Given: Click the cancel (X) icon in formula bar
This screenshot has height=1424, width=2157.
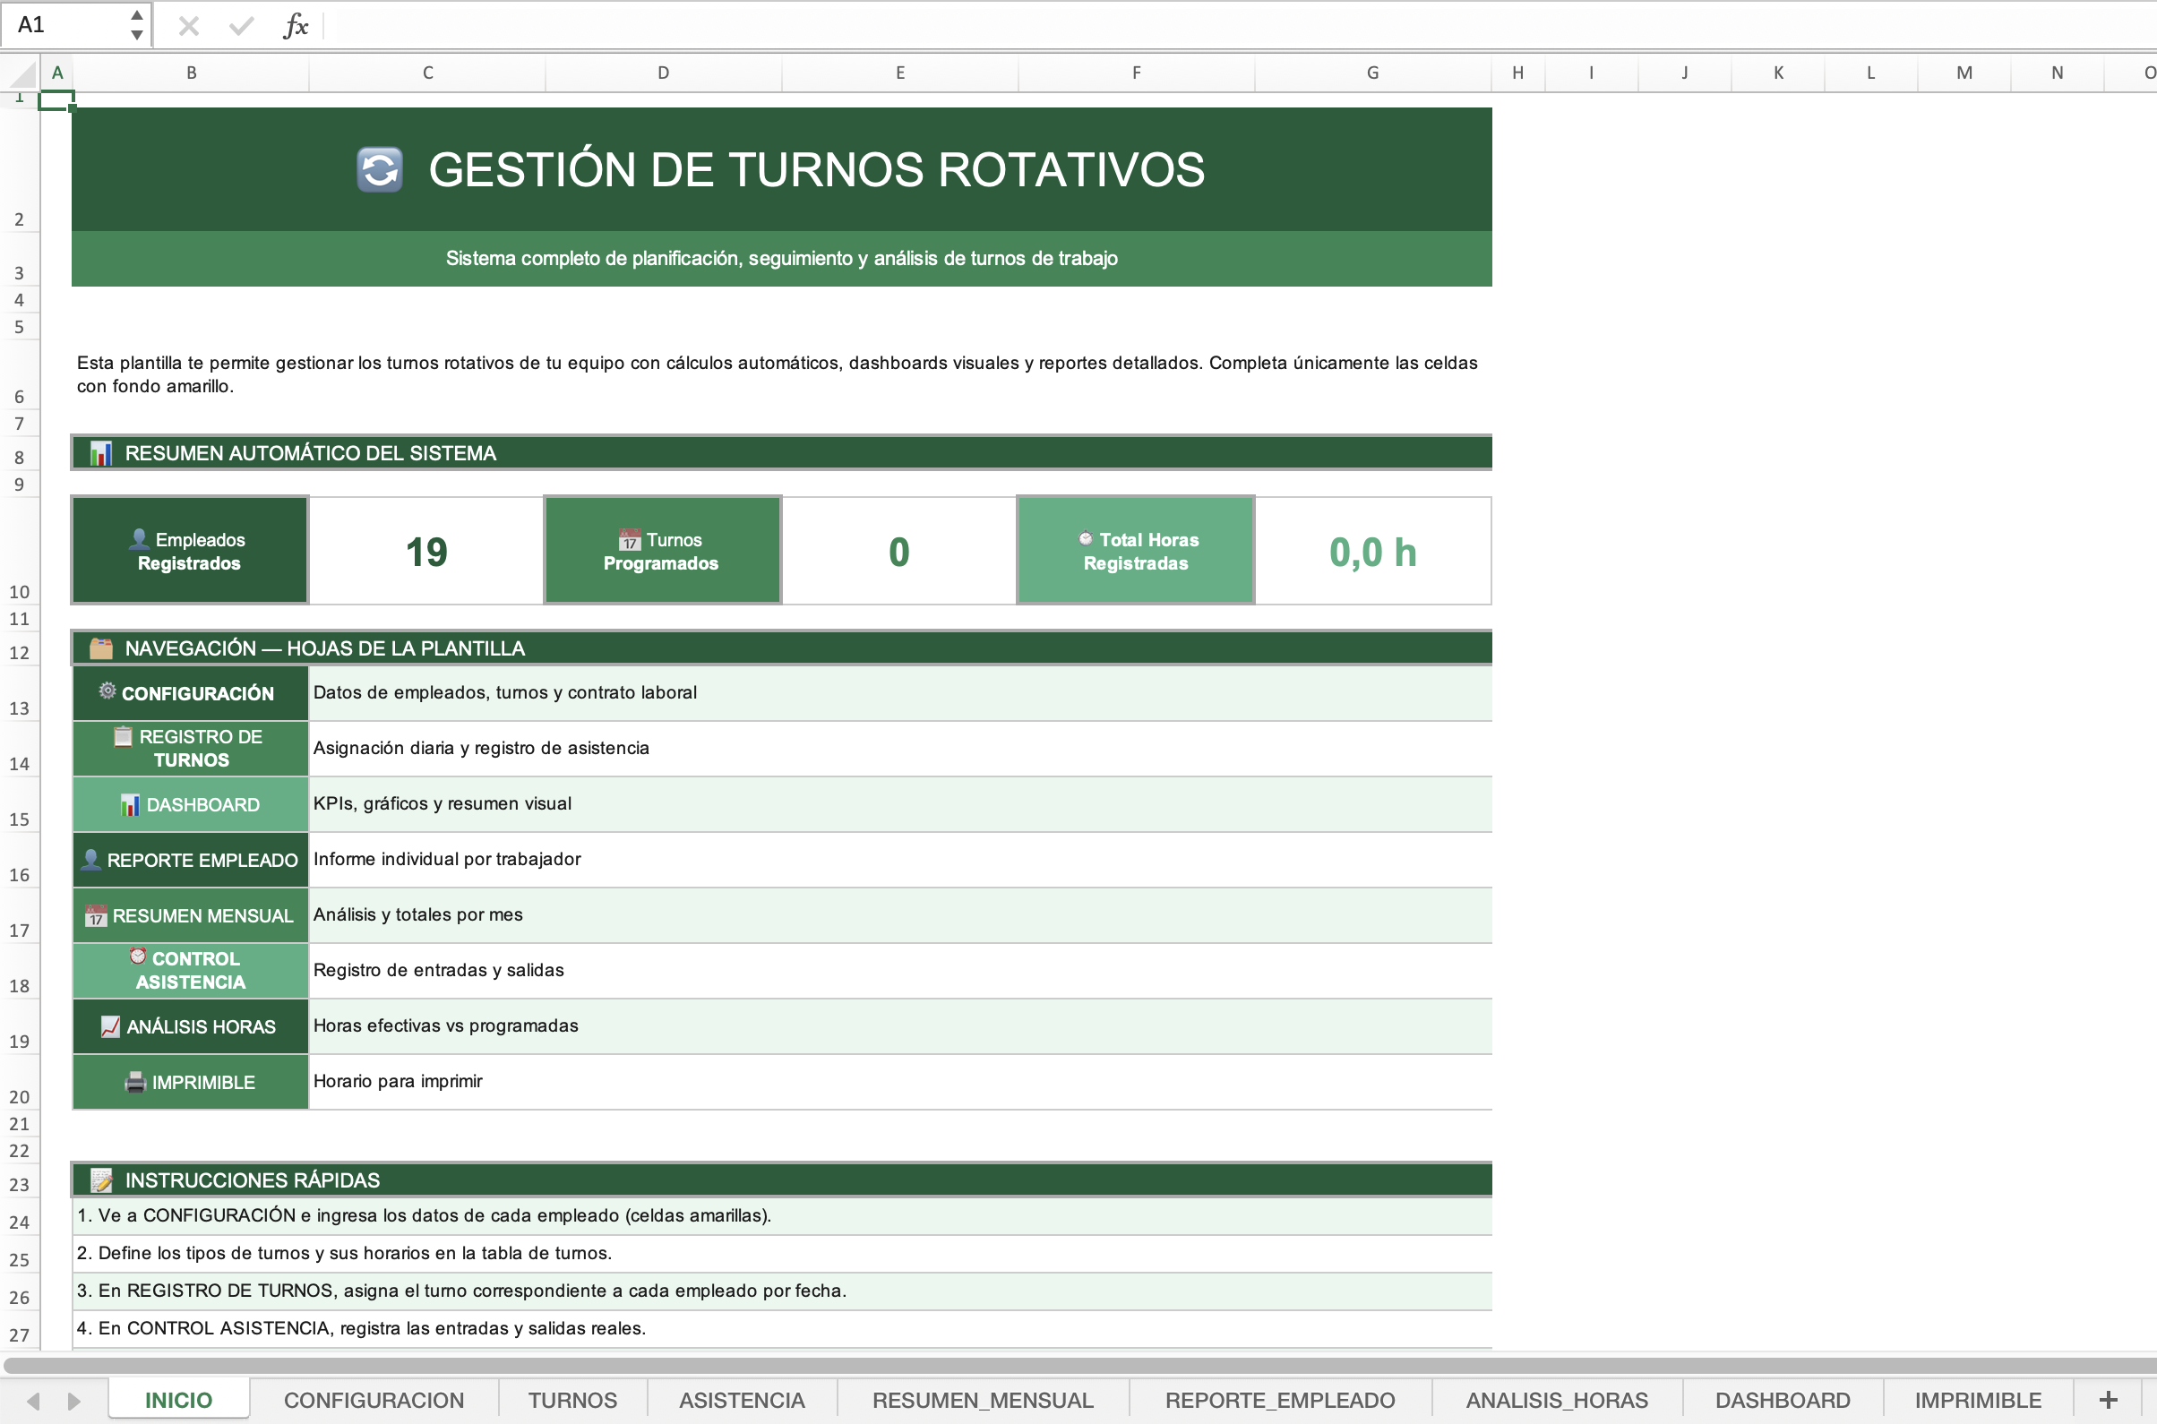Looking at the screenshot, I should (x=189, y=25).
